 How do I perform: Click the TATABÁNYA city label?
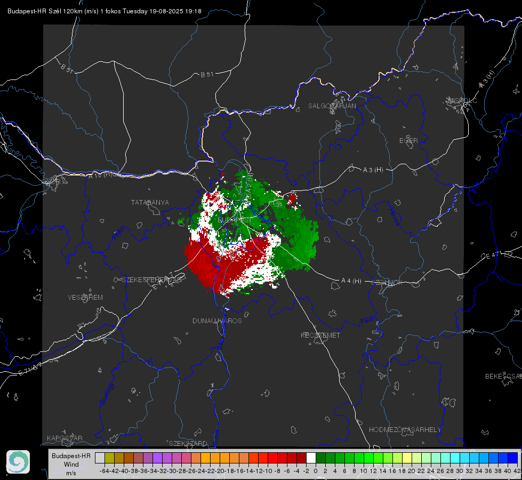tap(150, 202)
